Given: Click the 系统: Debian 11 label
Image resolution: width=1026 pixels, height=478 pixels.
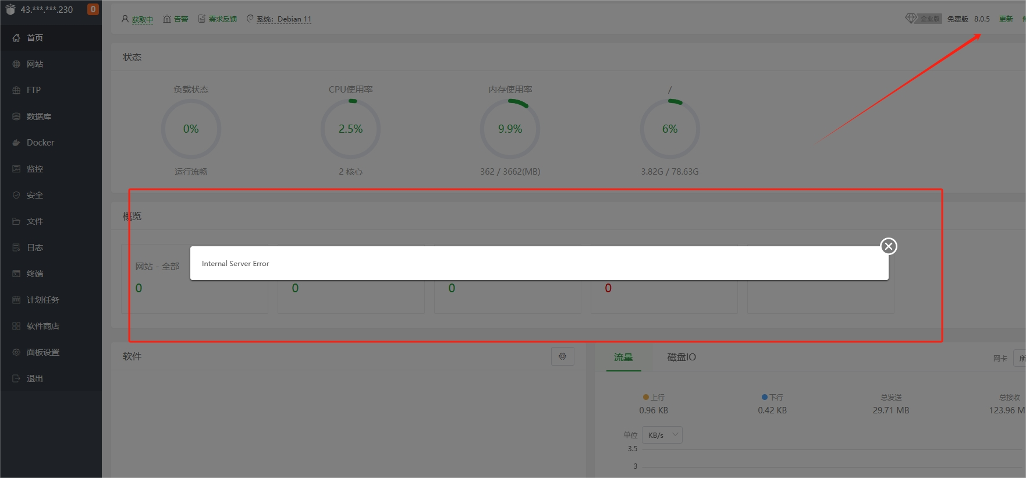Looking at the screenshot, I should [284, 19].
